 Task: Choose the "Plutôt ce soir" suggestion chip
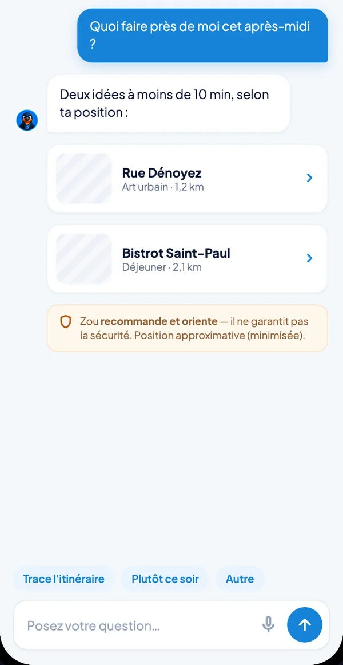pyautogui.click(x=165, y=579)
